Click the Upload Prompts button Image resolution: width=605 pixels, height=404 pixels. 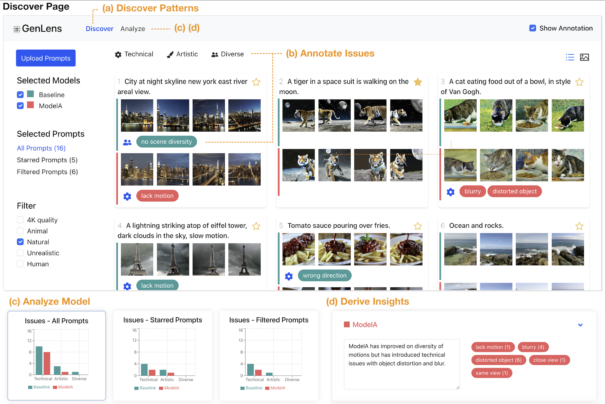coord(46,58)
